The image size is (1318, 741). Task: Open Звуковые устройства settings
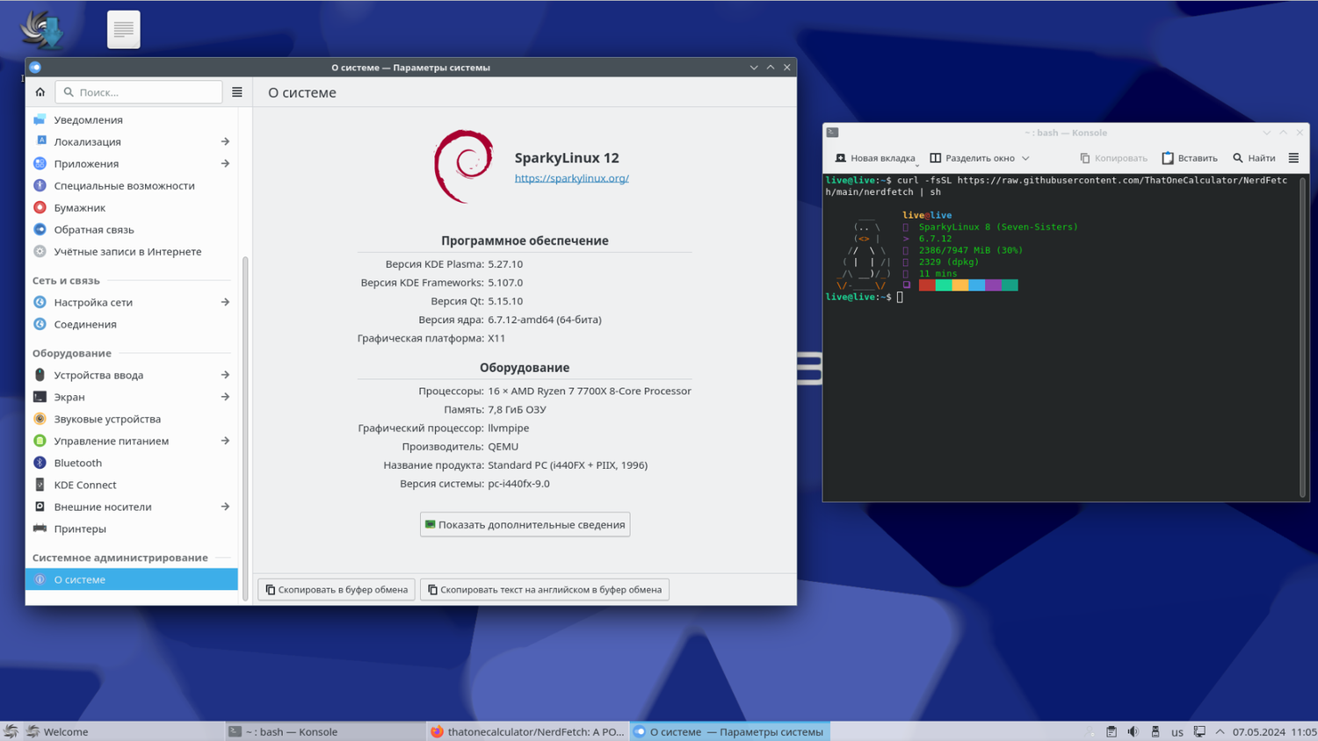(132, 419)
